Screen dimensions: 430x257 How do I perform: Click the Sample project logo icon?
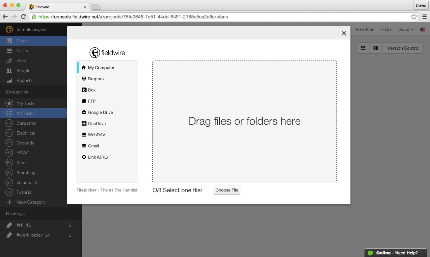click(x=9, y=29)
